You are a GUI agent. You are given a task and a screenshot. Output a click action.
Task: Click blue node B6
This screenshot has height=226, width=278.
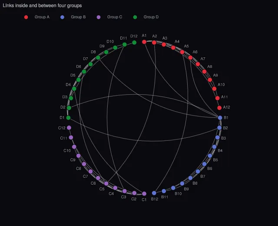point(204,164)
